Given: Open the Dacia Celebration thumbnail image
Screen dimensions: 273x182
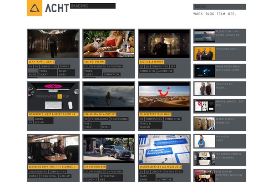Looking at the screenshot, I should 164,44.
